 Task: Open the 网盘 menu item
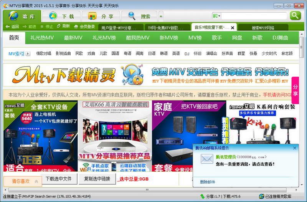click(237, 38)
